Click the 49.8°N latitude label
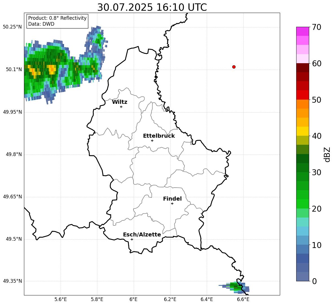 click(14, 154)
